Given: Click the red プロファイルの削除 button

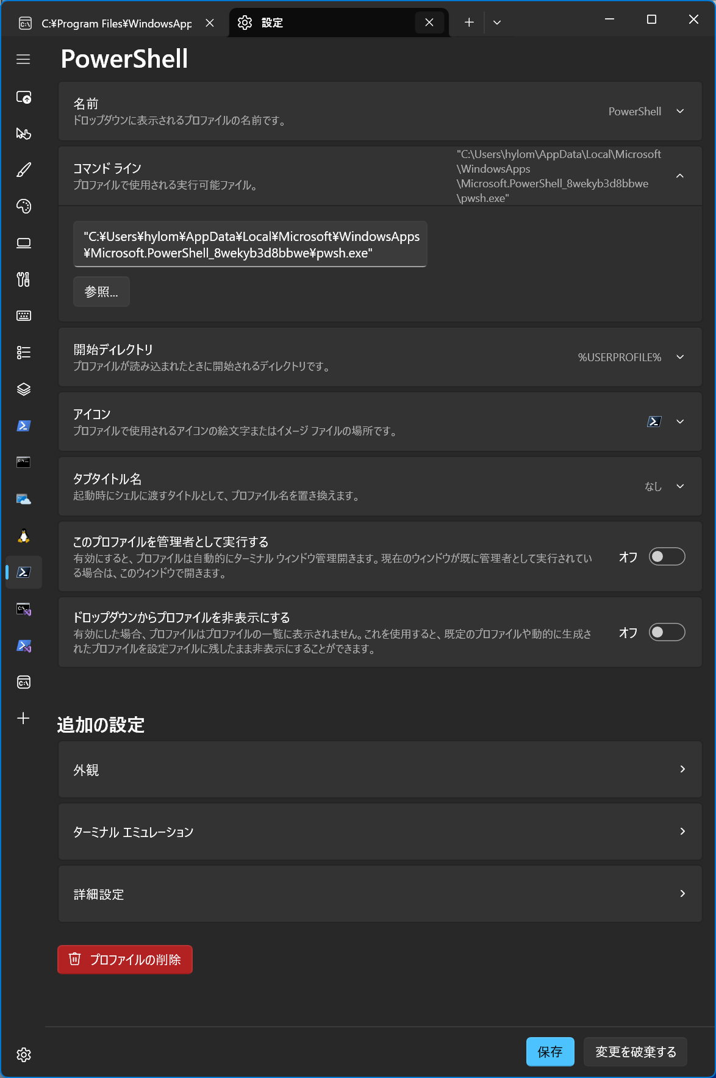Looking at the screenshot, I should tap(125, 960).
